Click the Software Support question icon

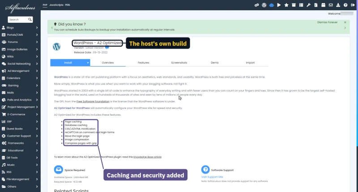tap(205, 170)
